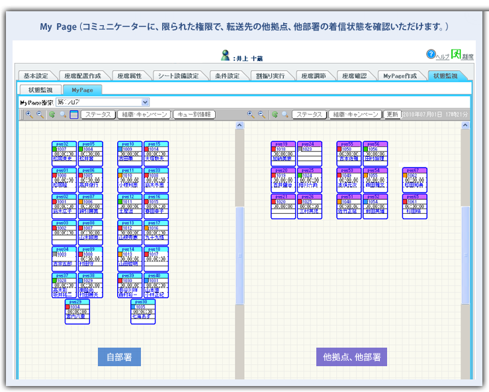Click the right pane 組織・キャンペーン button
This screenshot has width=489, height=392.
[355, 115]
